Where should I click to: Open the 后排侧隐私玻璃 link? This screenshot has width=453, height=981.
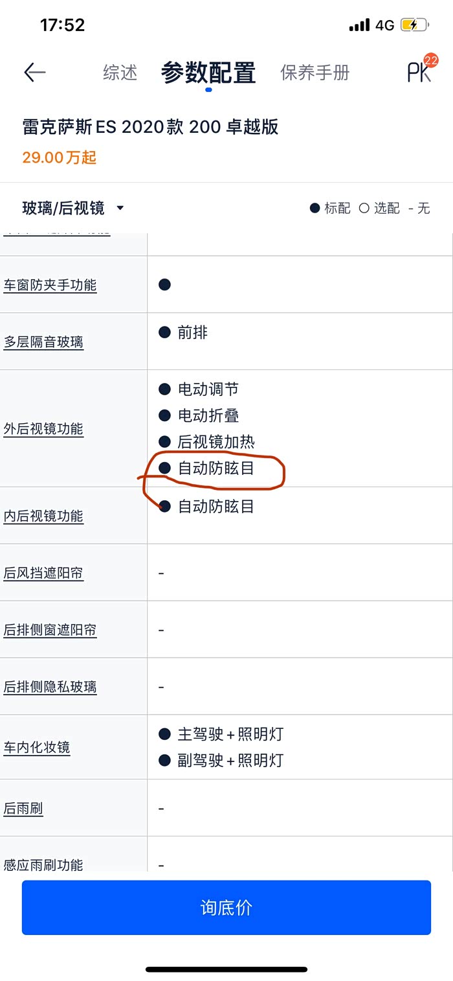(x=50, y=687)
